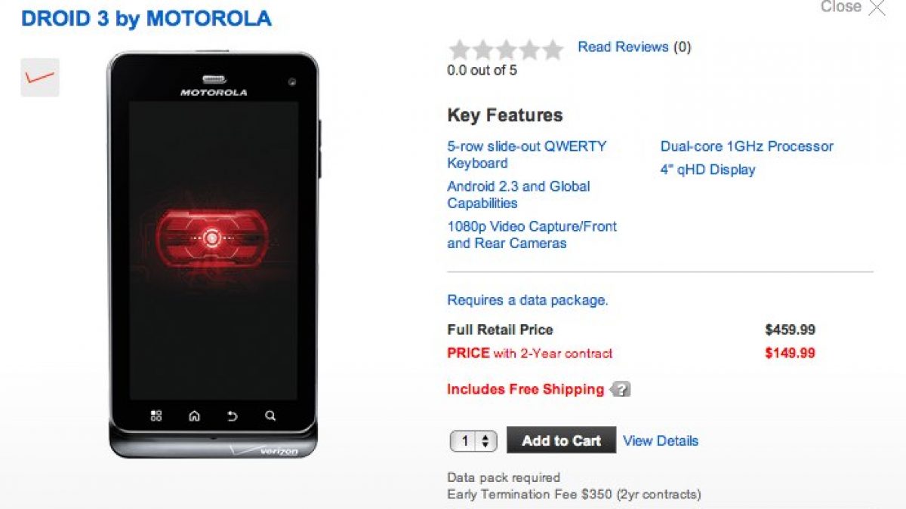Image resolution: width=906 pixels, height=509 pixels.
Task: Open the quantity dropdown
Action: 473,441
